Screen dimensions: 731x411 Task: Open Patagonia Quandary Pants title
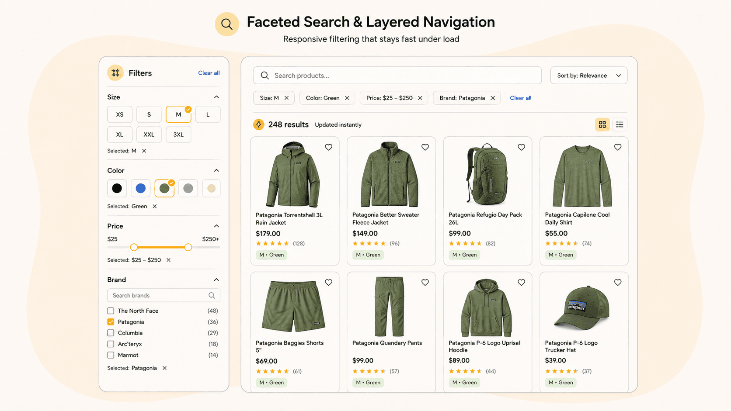tap(387, 343)
